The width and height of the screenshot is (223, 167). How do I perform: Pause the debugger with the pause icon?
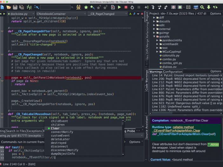(x=139, y=7)
